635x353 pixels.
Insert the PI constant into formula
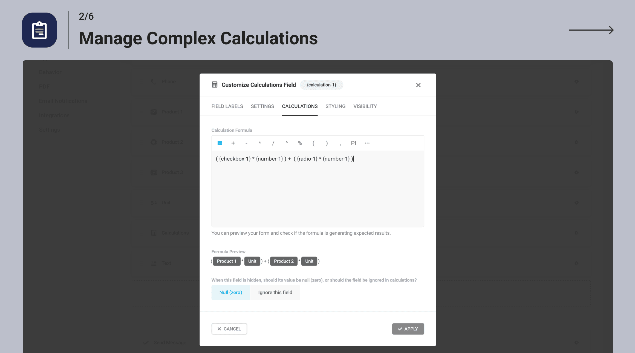354,143
